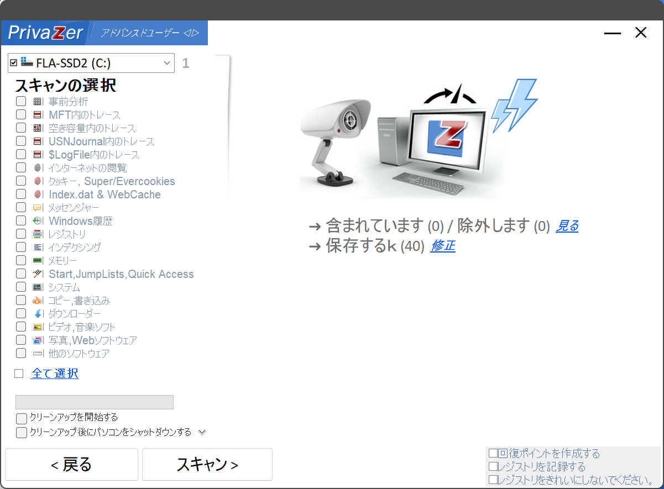The width and height of the screenshot is (664, 489).
Task: Click the PrivaZer logo
Action: pos(45,33)
